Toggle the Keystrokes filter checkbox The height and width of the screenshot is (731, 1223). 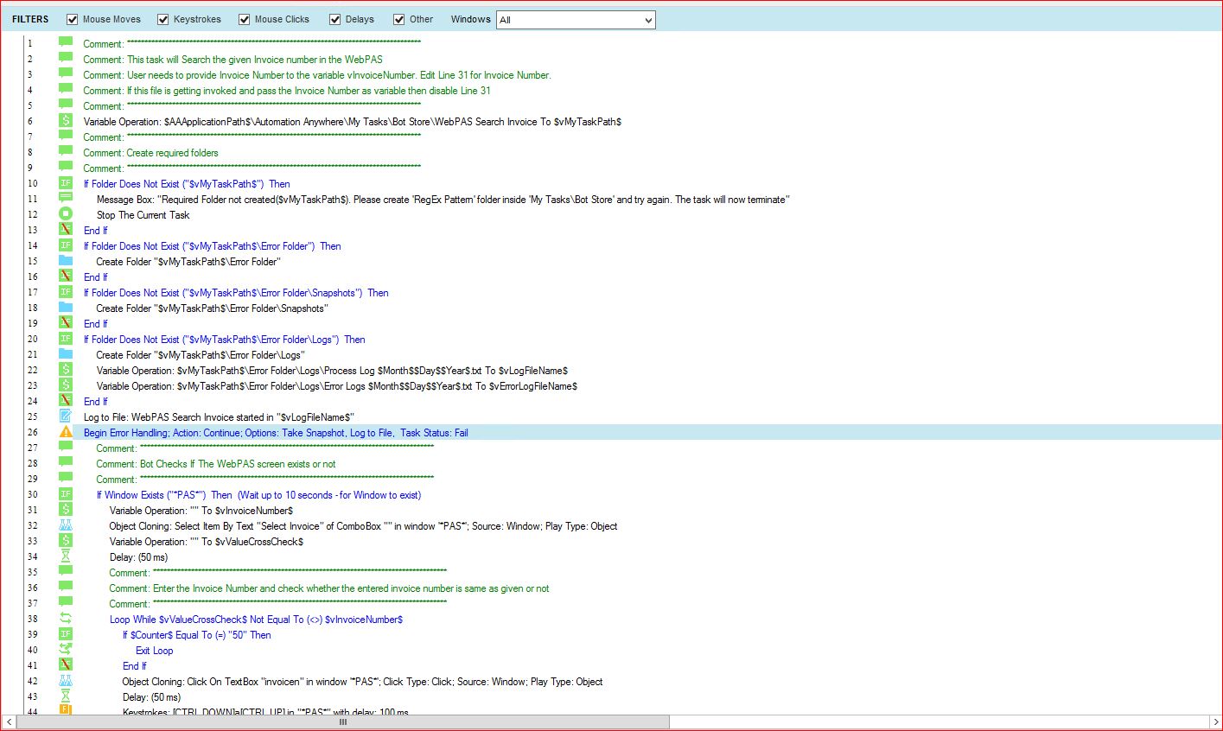tap(163, 19)
